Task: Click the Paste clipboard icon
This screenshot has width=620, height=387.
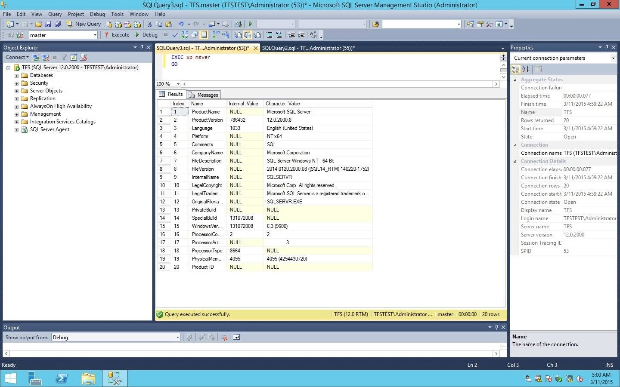Action: [169, 24]
